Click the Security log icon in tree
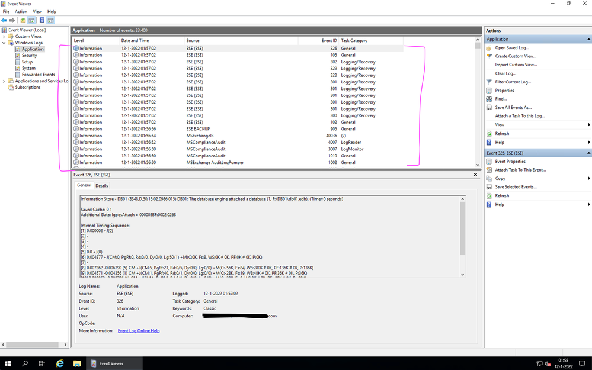The height and width of the screenshot is (370, 592). click(x=17, y=56)
